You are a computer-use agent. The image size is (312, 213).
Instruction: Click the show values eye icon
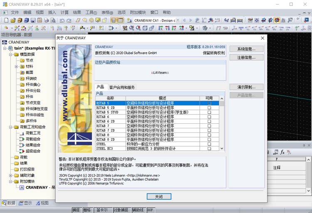(211, 20)
